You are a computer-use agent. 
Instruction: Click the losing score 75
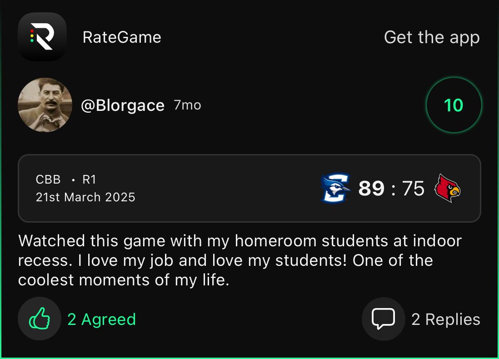tap(413, 188)
